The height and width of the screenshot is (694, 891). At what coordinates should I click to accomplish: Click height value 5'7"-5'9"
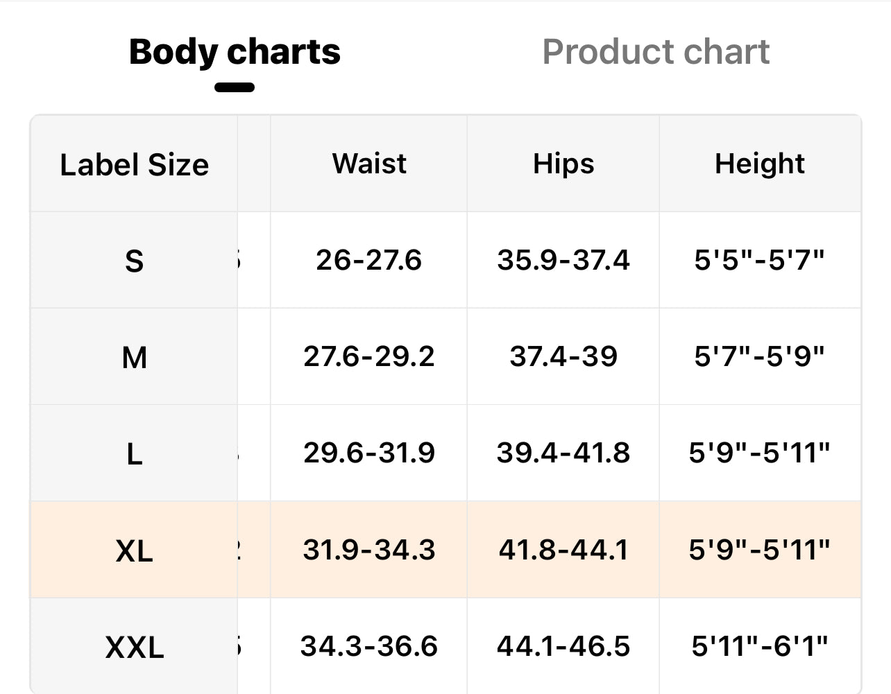click(760, 356)
